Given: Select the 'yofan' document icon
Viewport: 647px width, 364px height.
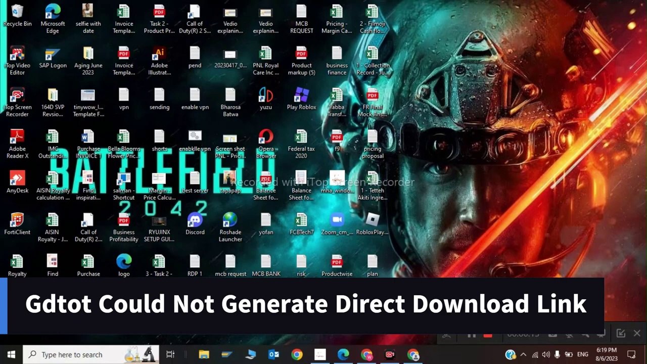Looking at the screenshot, I should (x=266, y=224).
